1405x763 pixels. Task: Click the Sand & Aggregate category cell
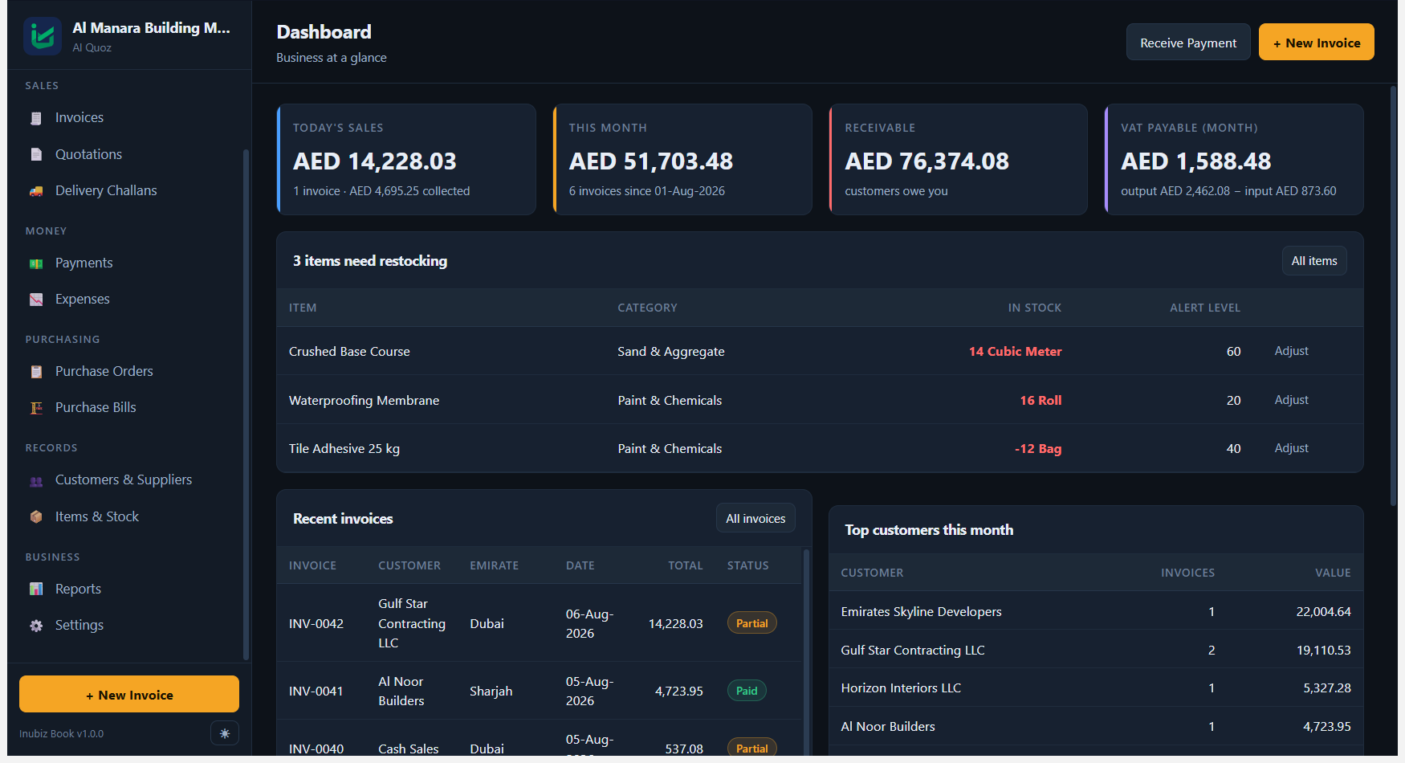pyautogui.click(x=671, y=351)
